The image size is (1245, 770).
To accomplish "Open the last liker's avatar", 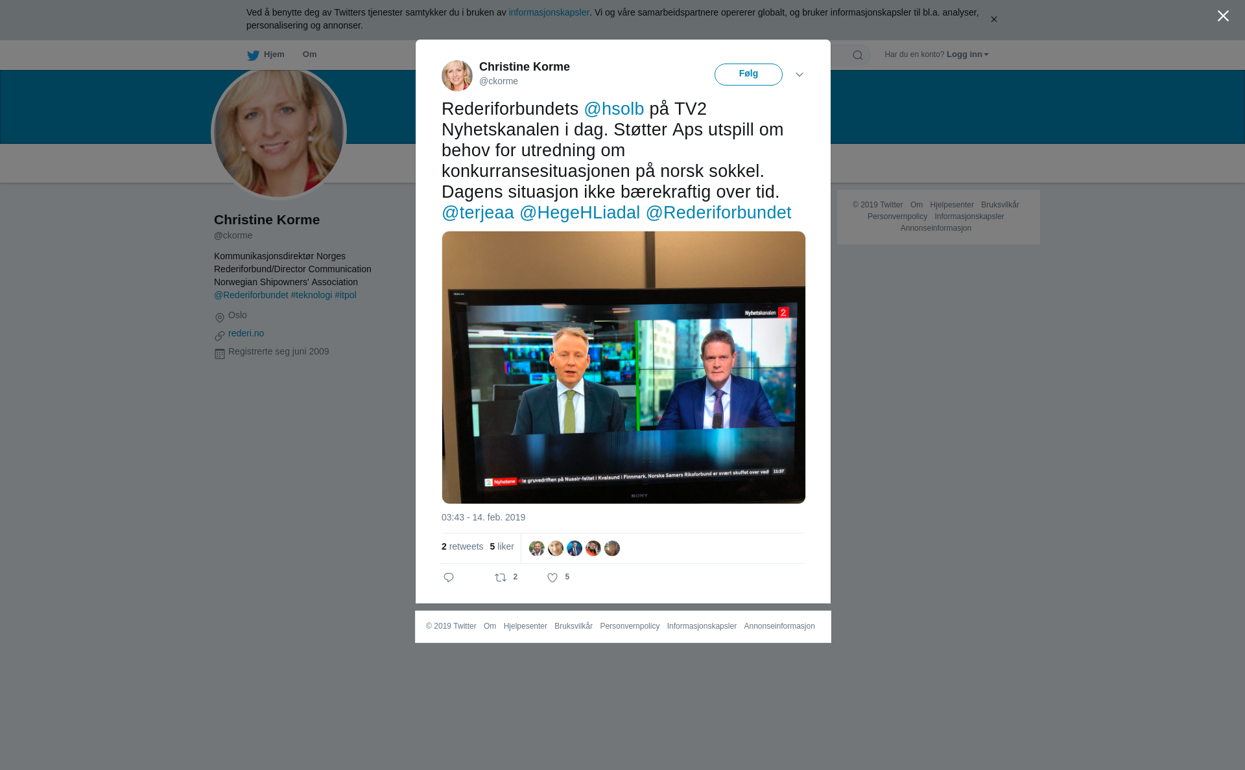I will click(x=612, y=548).
